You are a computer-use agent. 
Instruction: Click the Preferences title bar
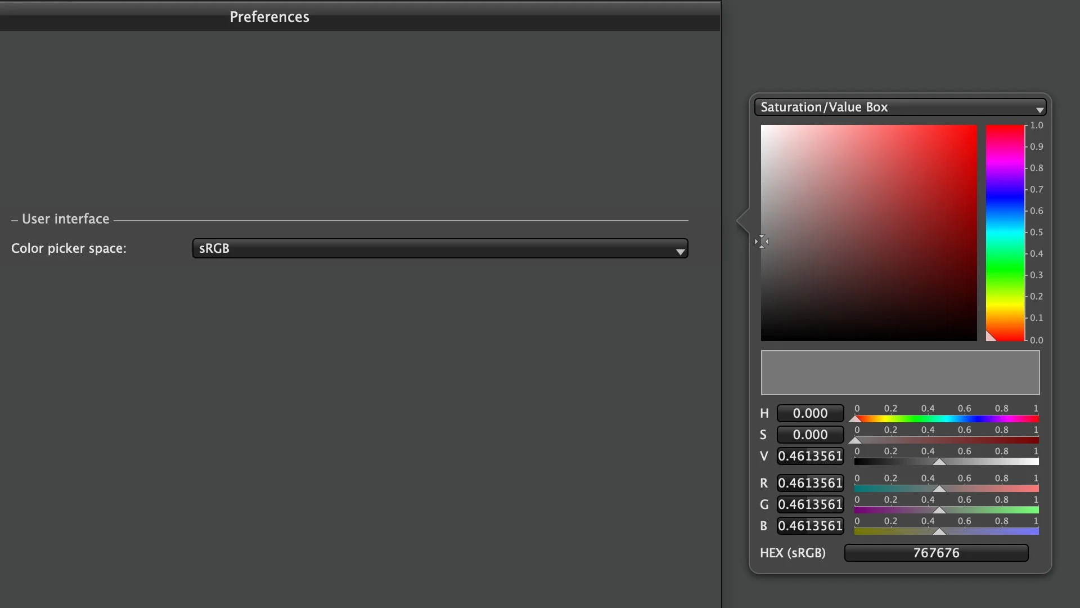pyautogui.click(x=269, y=16)
